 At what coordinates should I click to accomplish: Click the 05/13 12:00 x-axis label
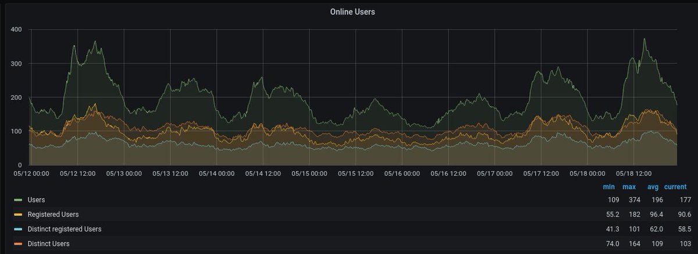(x=171, y=173)
